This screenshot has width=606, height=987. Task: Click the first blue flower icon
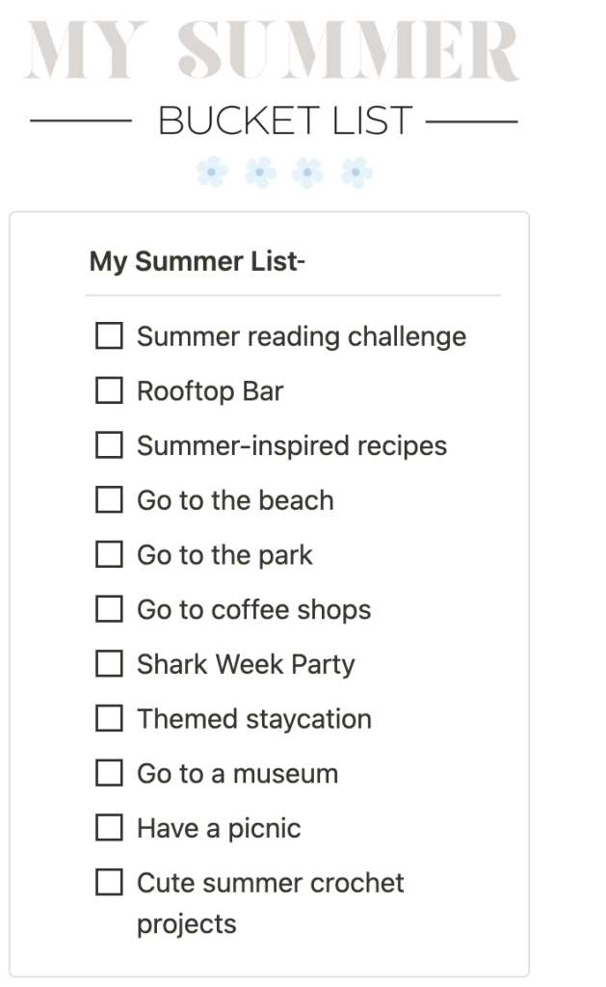tap(212, 173)
